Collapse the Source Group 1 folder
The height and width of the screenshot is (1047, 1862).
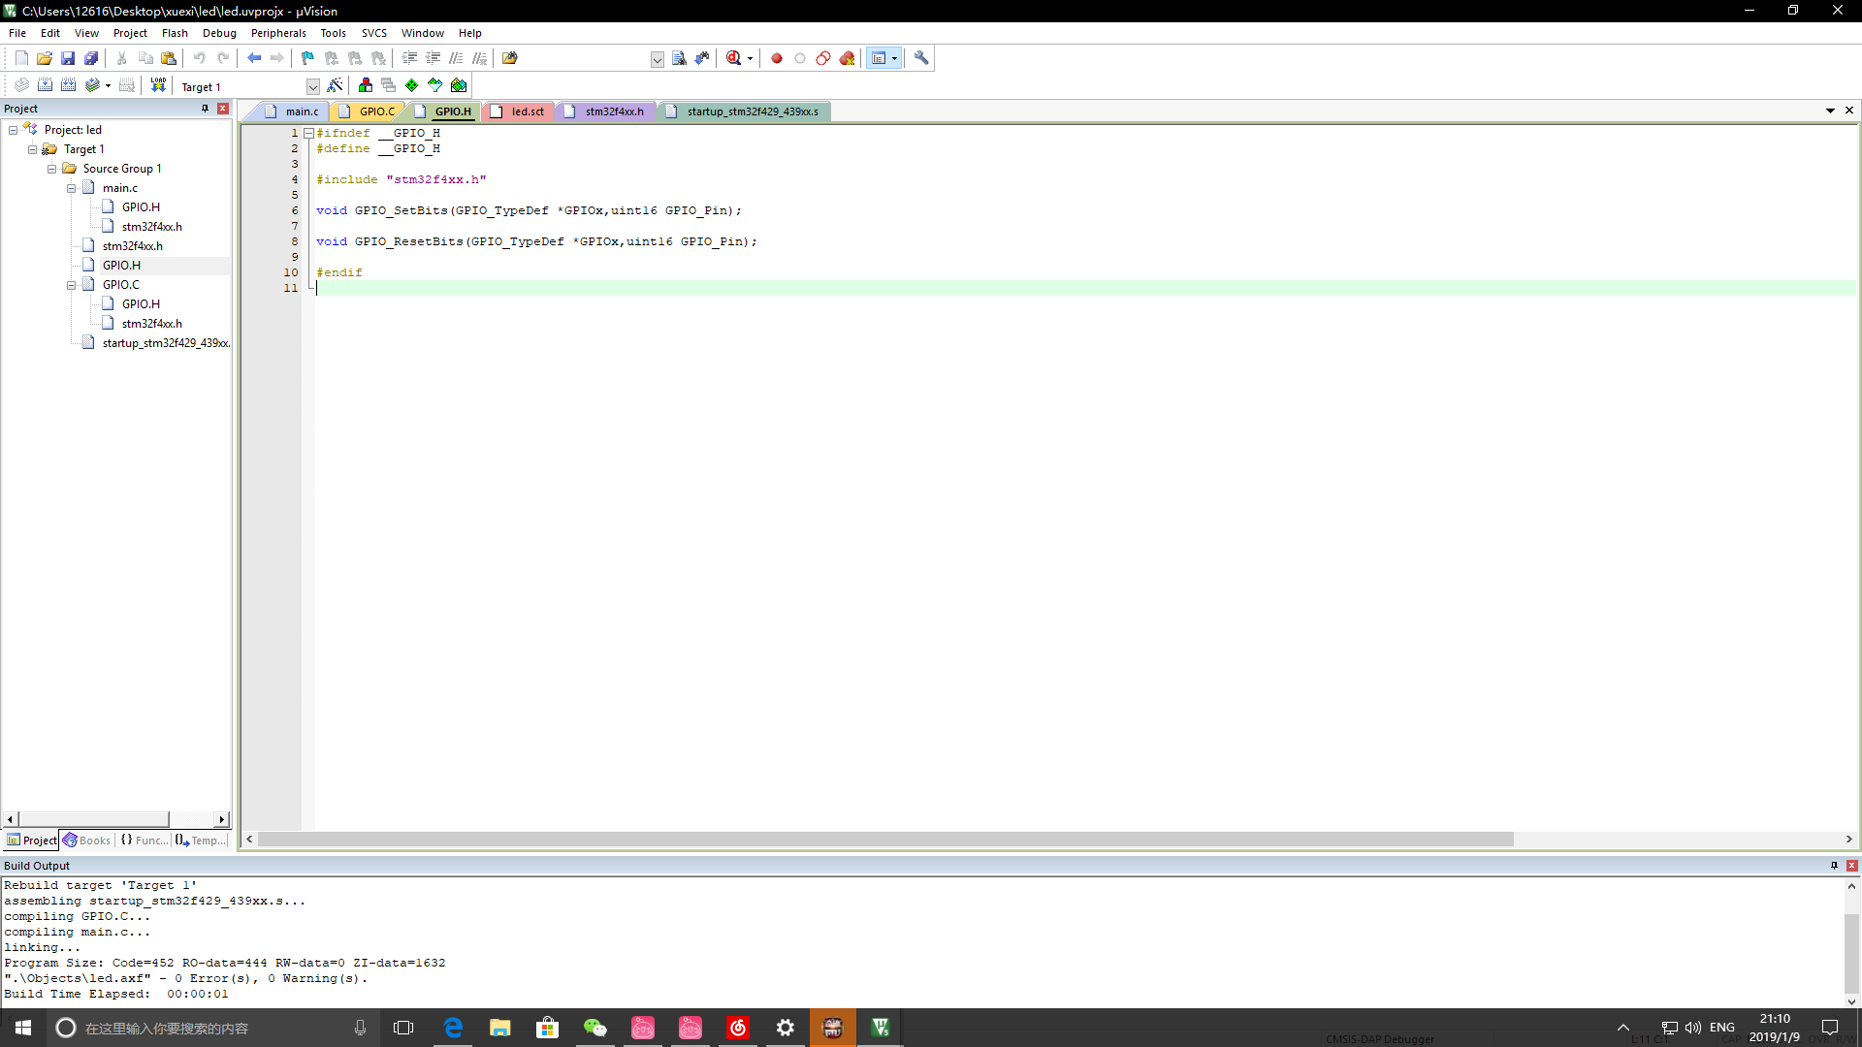[51, 169]
